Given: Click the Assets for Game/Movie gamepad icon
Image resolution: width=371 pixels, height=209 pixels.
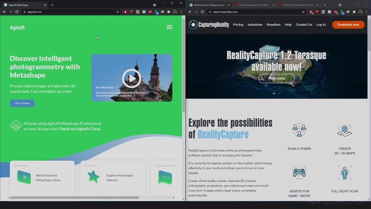Looking at the screenshot, I should 299,173.
